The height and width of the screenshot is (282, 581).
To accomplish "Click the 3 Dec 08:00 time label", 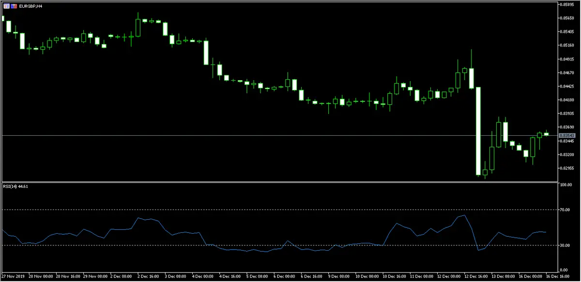I will [176, 277].
